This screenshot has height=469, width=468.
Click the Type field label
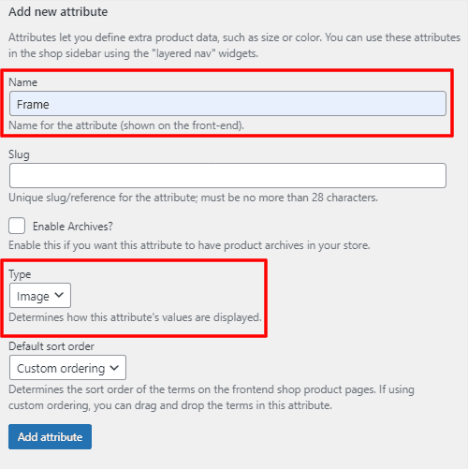(x=20, y=274)
